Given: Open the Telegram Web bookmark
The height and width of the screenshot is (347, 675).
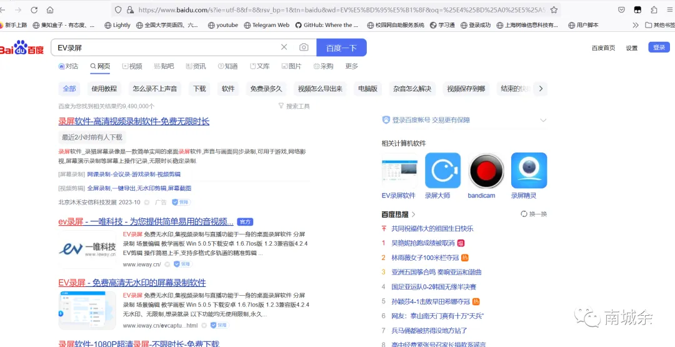Looking at the screenshot, I should [266, 25].
